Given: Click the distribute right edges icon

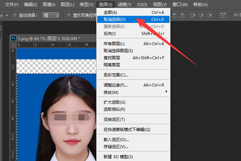Looking at the screenshot, I should coord(209,15).
